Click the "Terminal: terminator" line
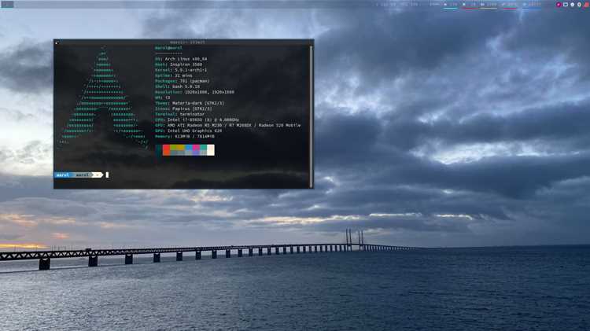Image resolution: width=590 pixels, height=331 pixels. tap(180, 114)
